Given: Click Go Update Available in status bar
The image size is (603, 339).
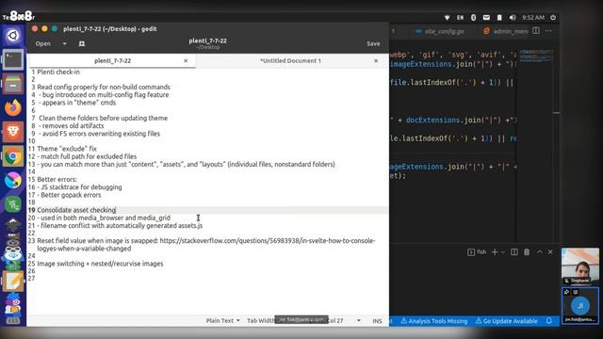Looking at the screenshot, I should coord(506,321).
